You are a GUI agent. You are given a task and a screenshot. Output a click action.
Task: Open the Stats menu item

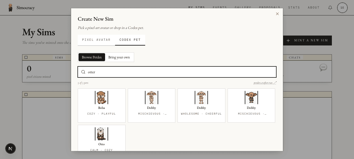coord(294,8)
